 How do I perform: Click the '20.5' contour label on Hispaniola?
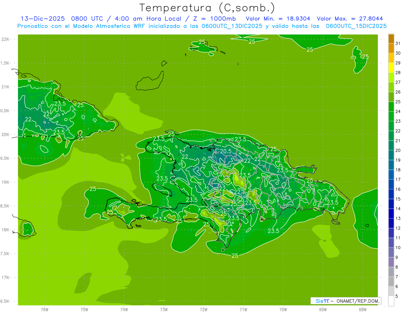tap(226, 151)
